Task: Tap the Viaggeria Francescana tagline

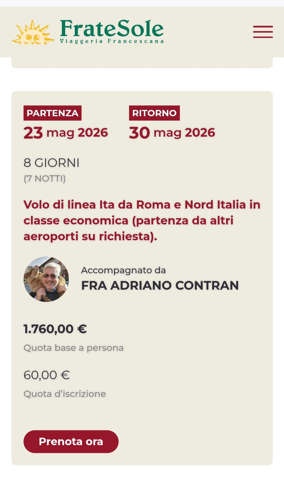Action: click(112, 41)
